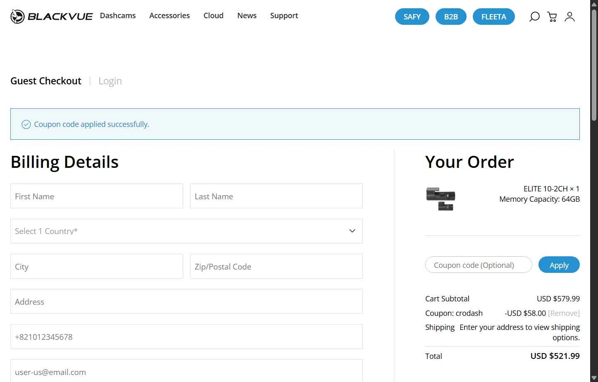Click the Cart Subtotal 'USD $579.99' value

tap(558, 299)
